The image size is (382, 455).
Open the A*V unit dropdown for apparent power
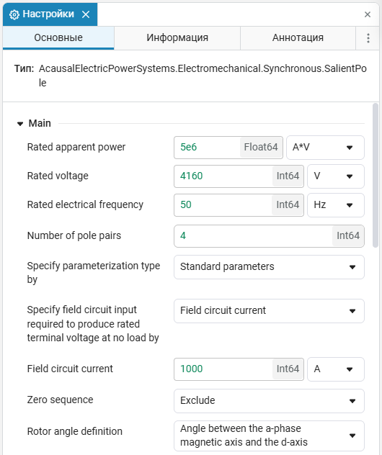(x=325, y=148)
